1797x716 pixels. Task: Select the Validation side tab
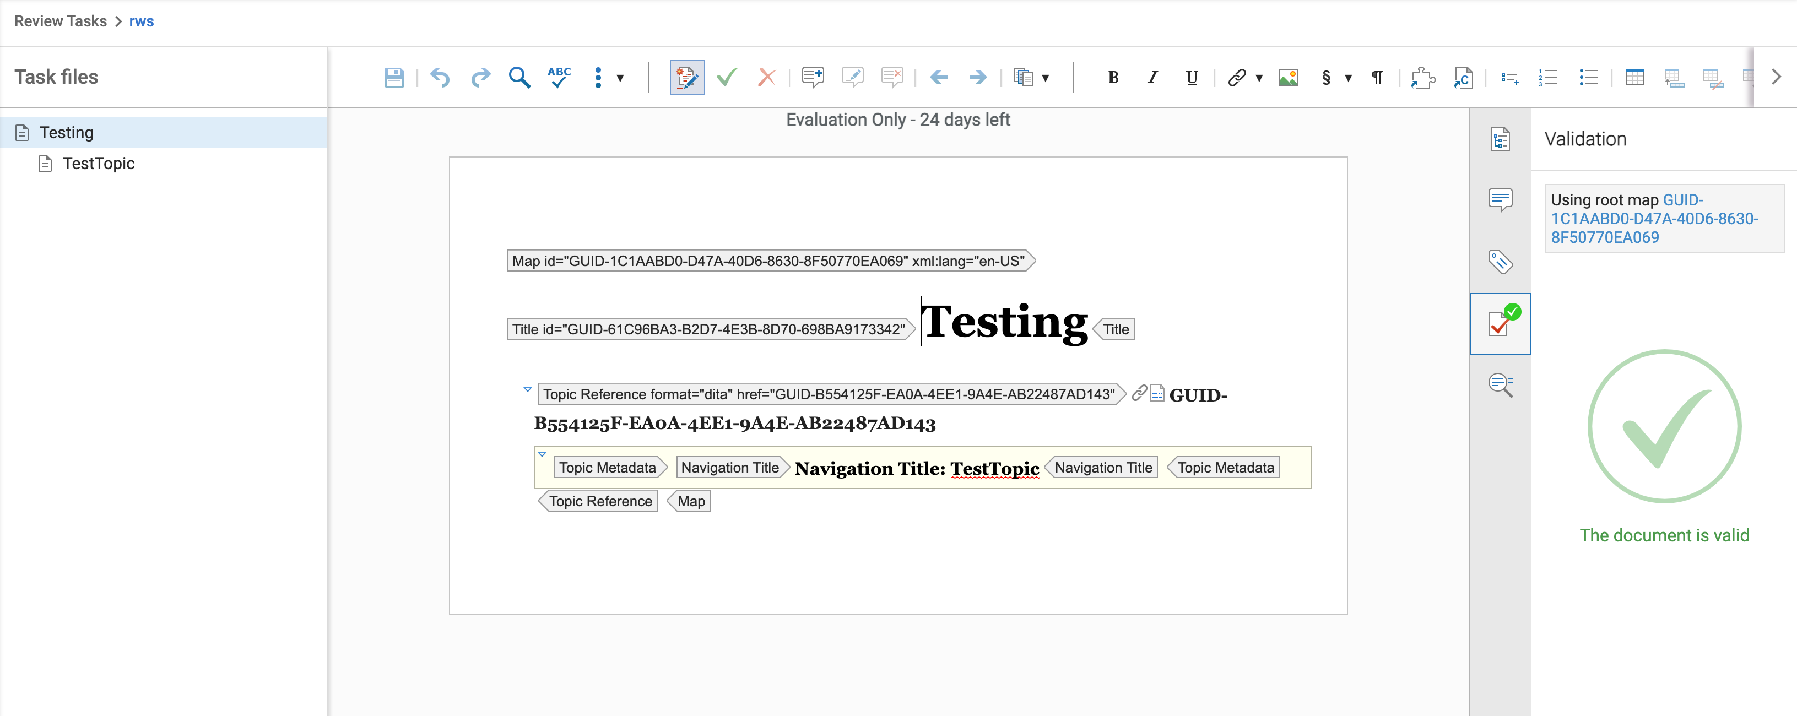[1501, 323]
